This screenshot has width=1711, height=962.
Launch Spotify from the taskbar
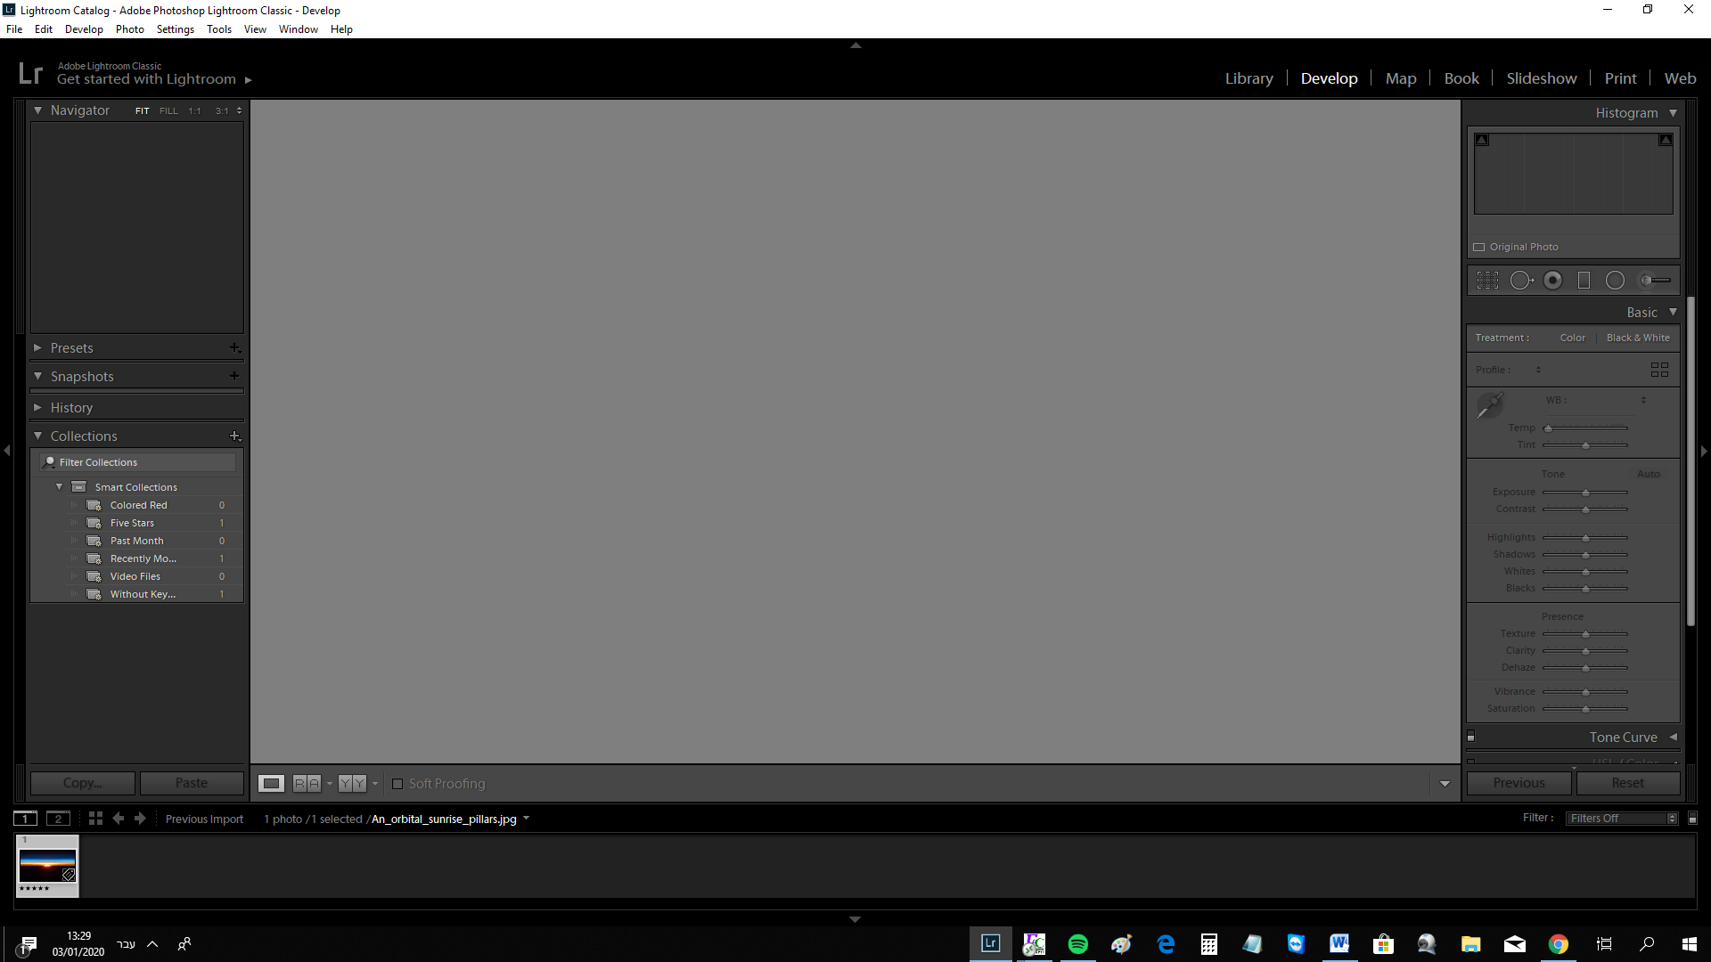(x=1078, y=943)
